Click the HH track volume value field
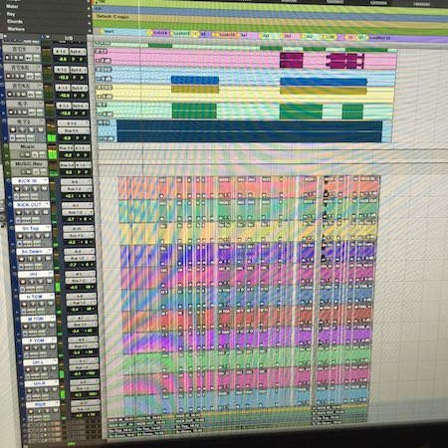448x448 pixels. click(x=74, y=287)
